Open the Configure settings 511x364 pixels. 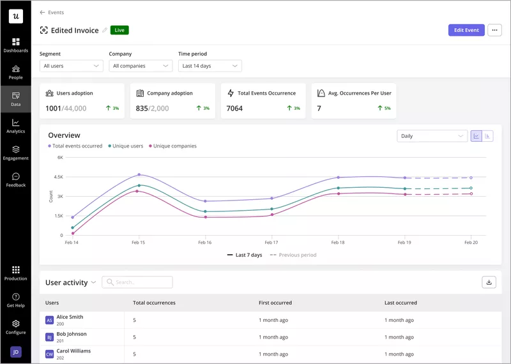tap(15, 327)
